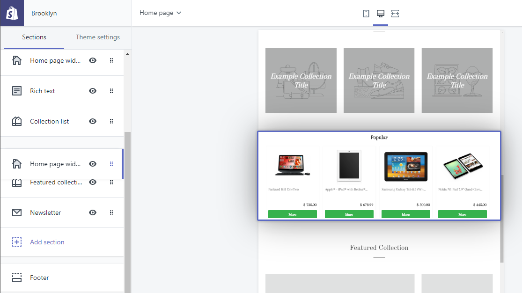
Task: Select the Sections tab
Action: coord(34,37)
